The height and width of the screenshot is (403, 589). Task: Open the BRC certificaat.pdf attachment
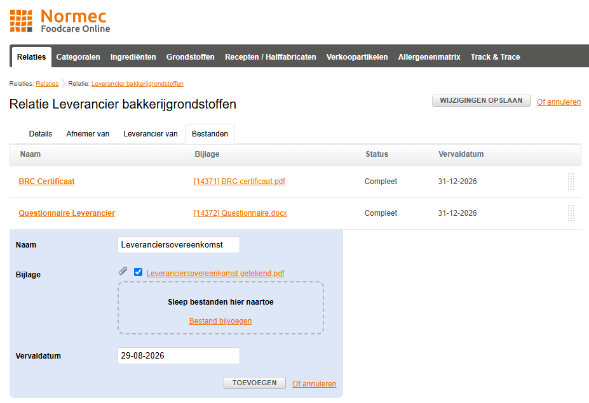tap(240, 182)
